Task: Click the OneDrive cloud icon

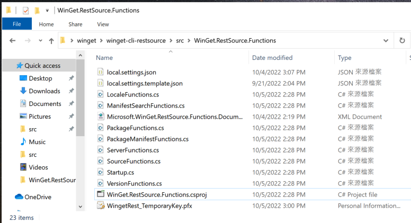Action: (19, 197)
